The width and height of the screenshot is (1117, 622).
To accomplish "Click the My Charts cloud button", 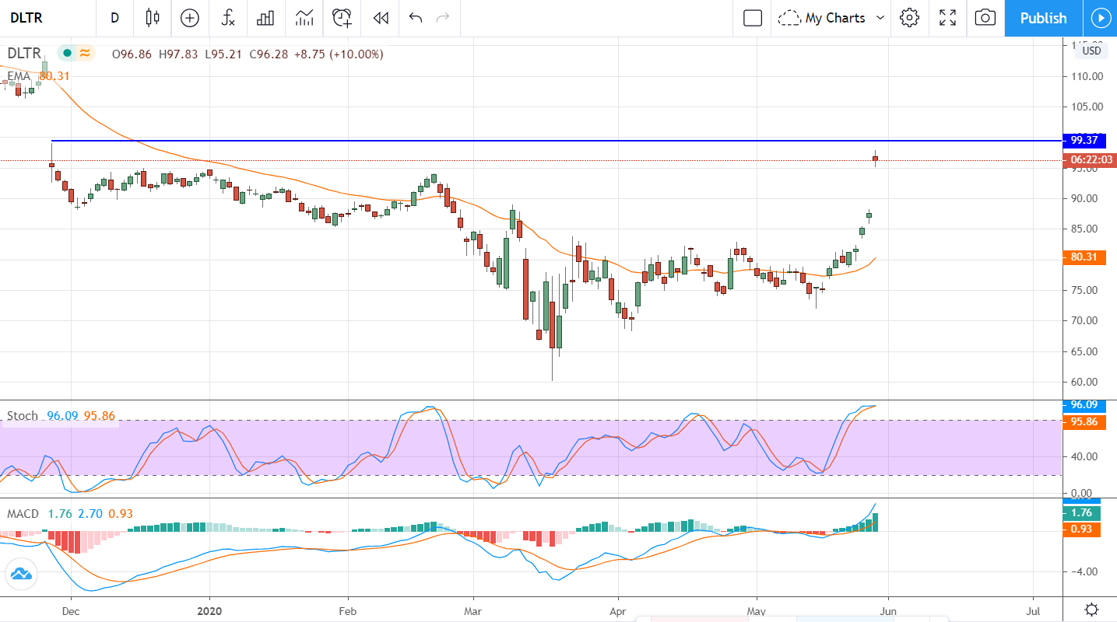I will [823, 18].
